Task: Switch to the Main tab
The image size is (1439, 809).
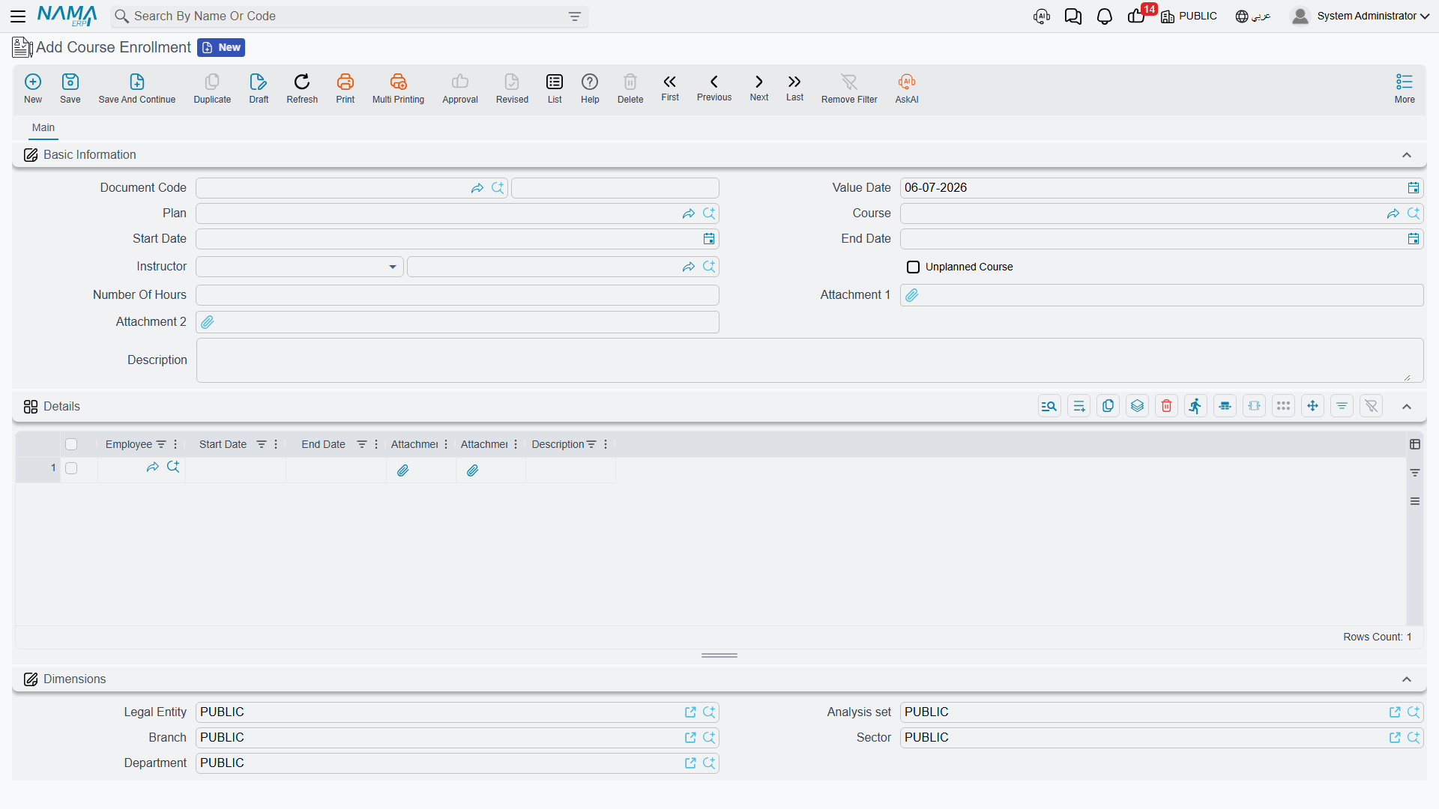Action: pos(43,127)
